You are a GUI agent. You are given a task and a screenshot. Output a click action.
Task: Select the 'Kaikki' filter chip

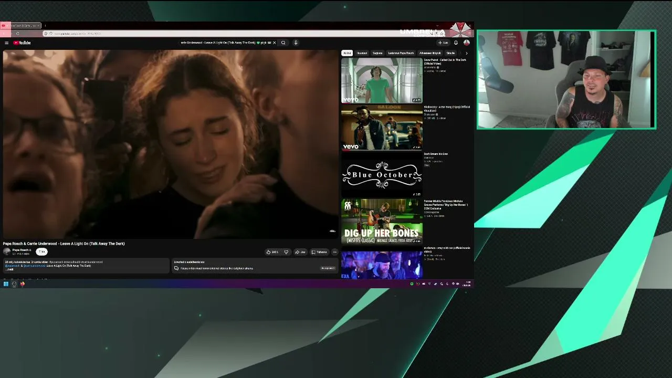click(x=347, y=53)
